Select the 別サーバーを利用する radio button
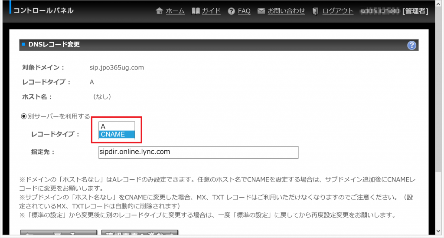The image size is (444, 238). 24,116
